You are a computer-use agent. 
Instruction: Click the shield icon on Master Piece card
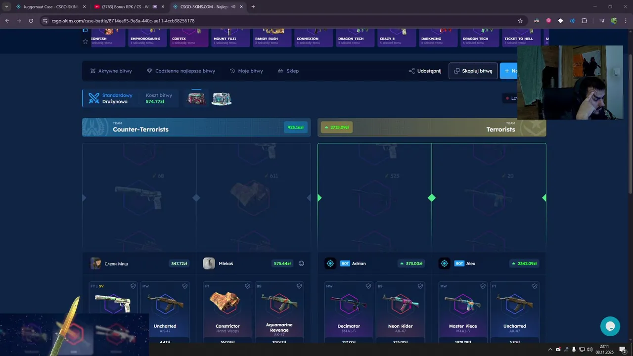pos(483,286)
